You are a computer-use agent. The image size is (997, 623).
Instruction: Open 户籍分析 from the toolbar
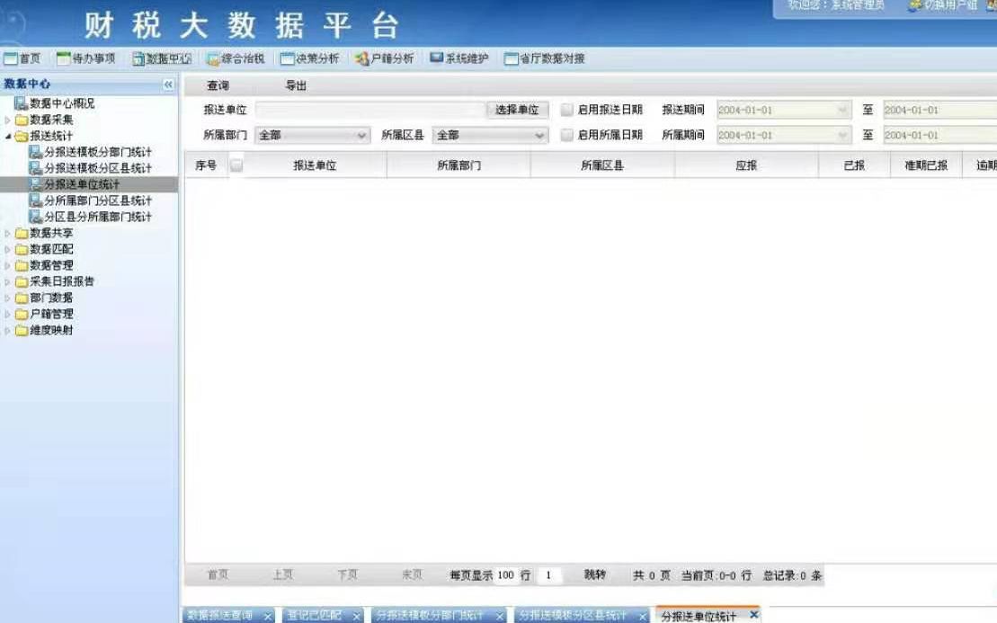(362, 59)
